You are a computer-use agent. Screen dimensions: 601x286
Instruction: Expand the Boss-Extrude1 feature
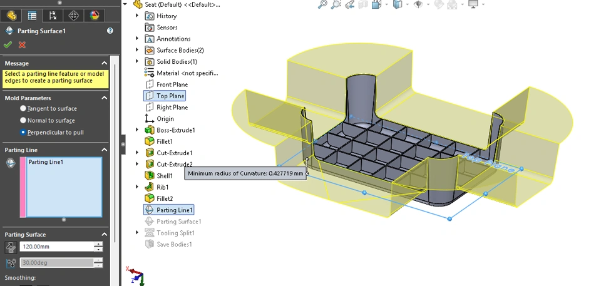pos(137,130)
